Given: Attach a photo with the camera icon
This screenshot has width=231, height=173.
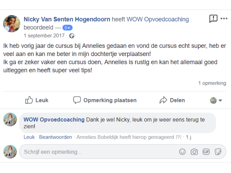Looking at the screenshot, I should click(194, 152).
